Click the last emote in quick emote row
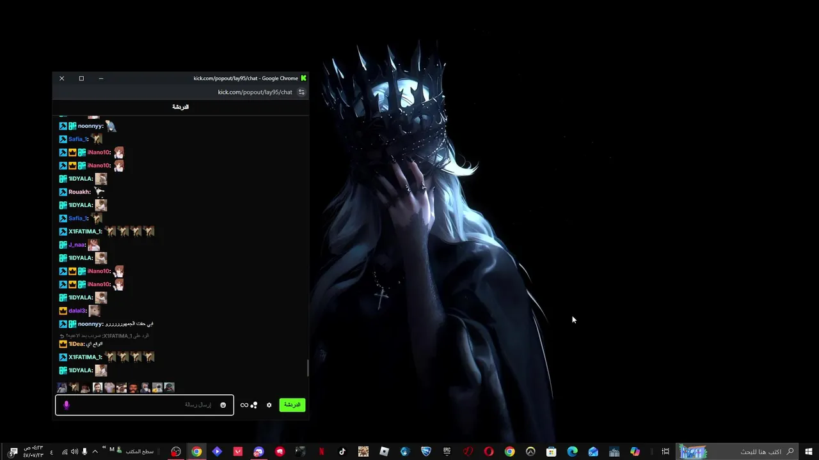This screenshot has height=460, width=819. (169, 388)
